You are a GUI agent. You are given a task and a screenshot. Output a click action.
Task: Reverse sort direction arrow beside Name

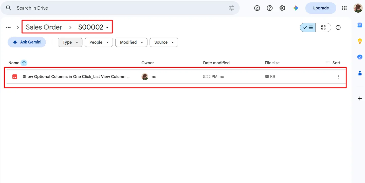[24, 63]
